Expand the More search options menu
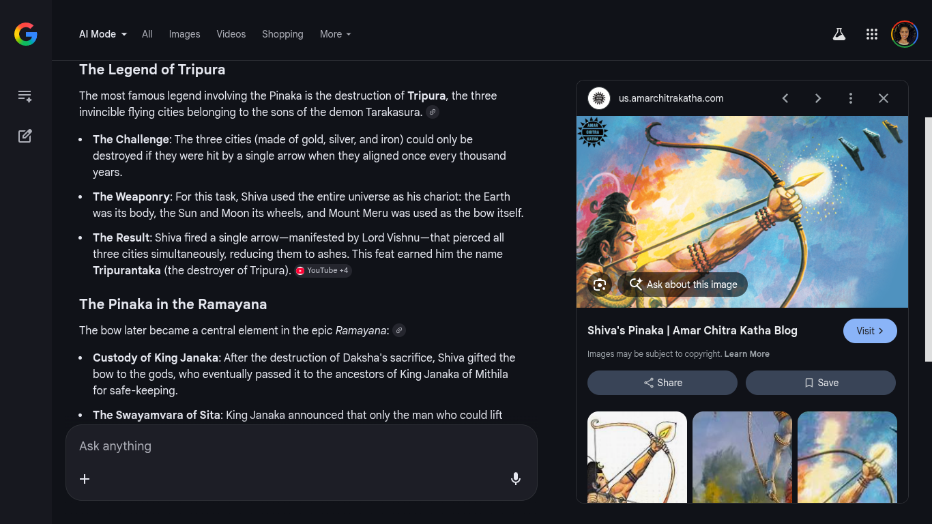The height and width of the screenshot is (524, 932). [335, 34]
